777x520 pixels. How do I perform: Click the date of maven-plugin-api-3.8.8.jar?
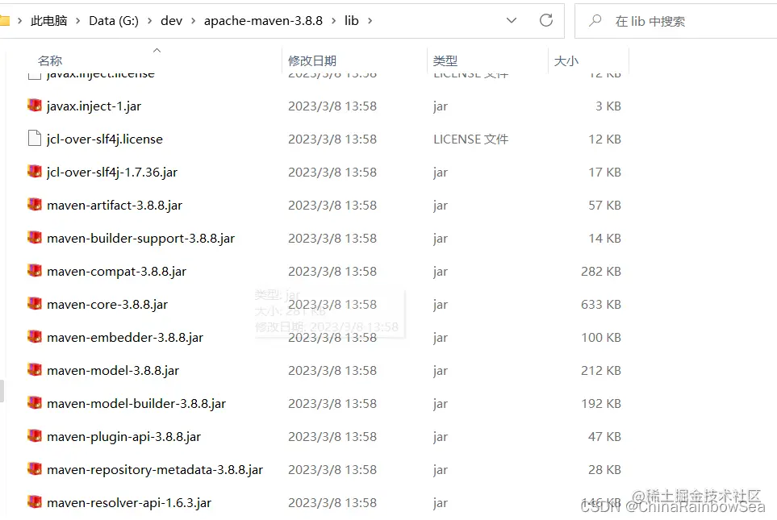point(332,437)
